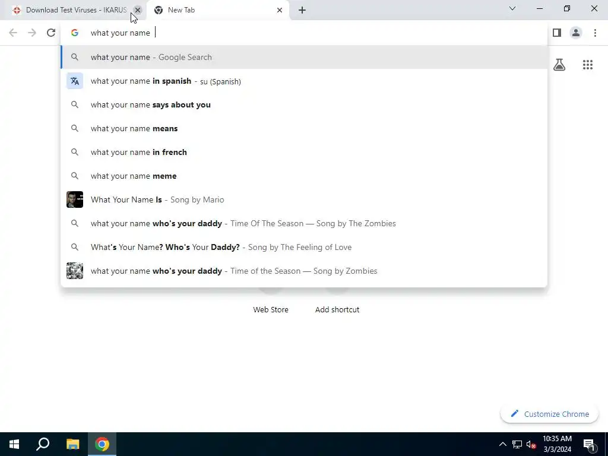Switch to the Download Test Viruses - IKARUS tab

click(x=74, y=10)
